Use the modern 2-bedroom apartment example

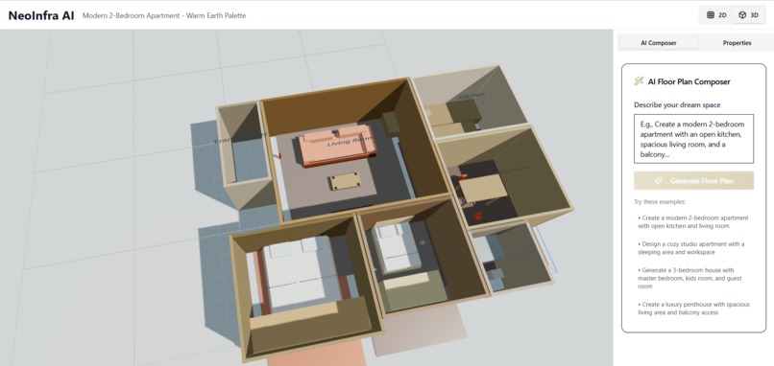[x=693, y=221]
